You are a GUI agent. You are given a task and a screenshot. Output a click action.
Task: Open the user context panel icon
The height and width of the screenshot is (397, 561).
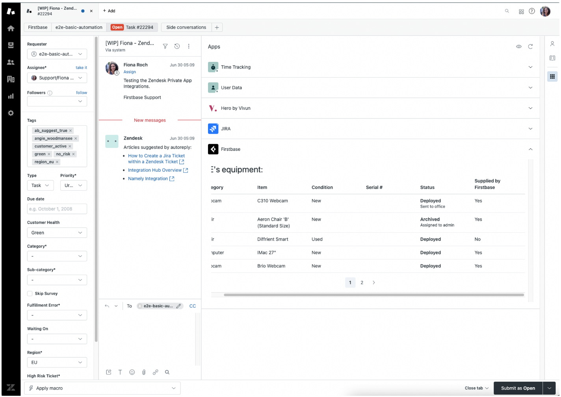click(552, 44)
